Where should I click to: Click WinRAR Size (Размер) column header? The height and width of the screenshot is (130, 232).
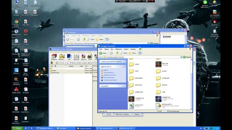click(x=71, y=66)
